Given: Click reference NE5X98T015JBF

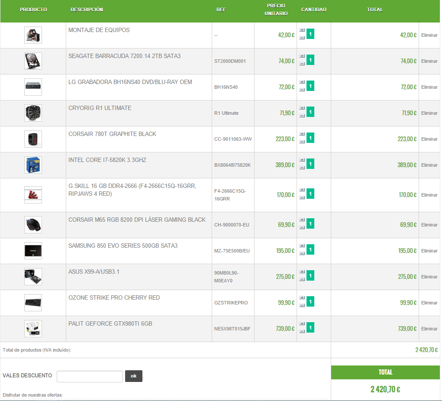Looking at the screenshot, I should [x=232, y=329].
